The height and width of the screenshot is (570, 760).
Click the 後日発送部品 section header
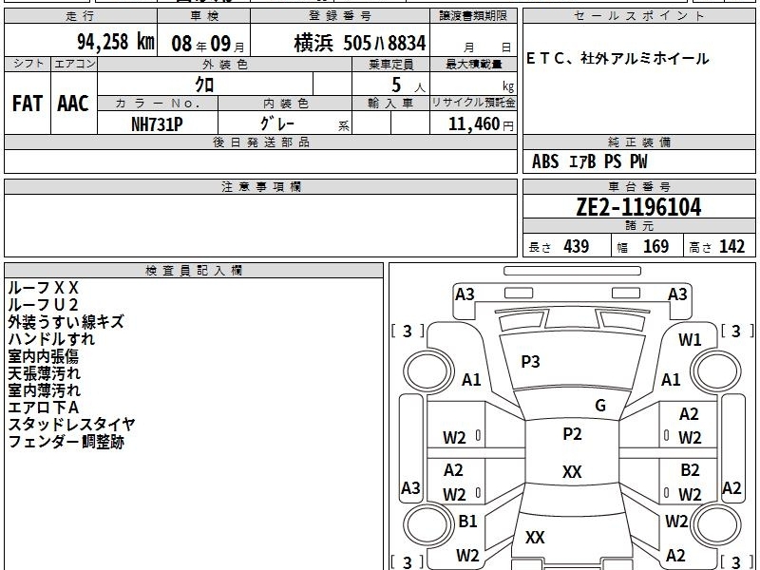click(260, 142)
